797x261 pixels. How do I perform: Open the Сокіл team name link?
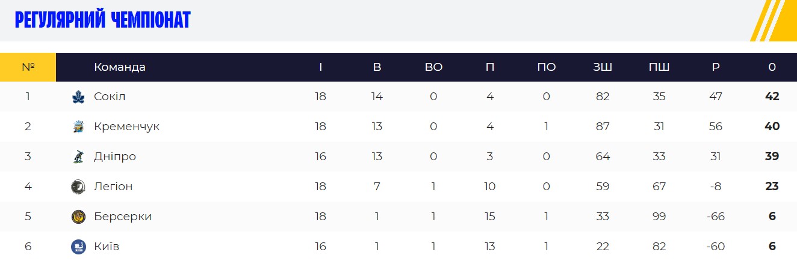coord(110,97)
